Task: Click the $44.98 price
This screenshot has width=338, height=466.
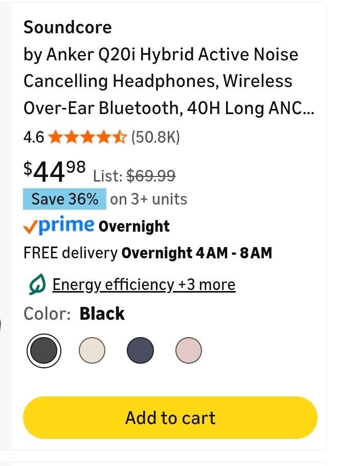Action: click(x=54, y=171)
